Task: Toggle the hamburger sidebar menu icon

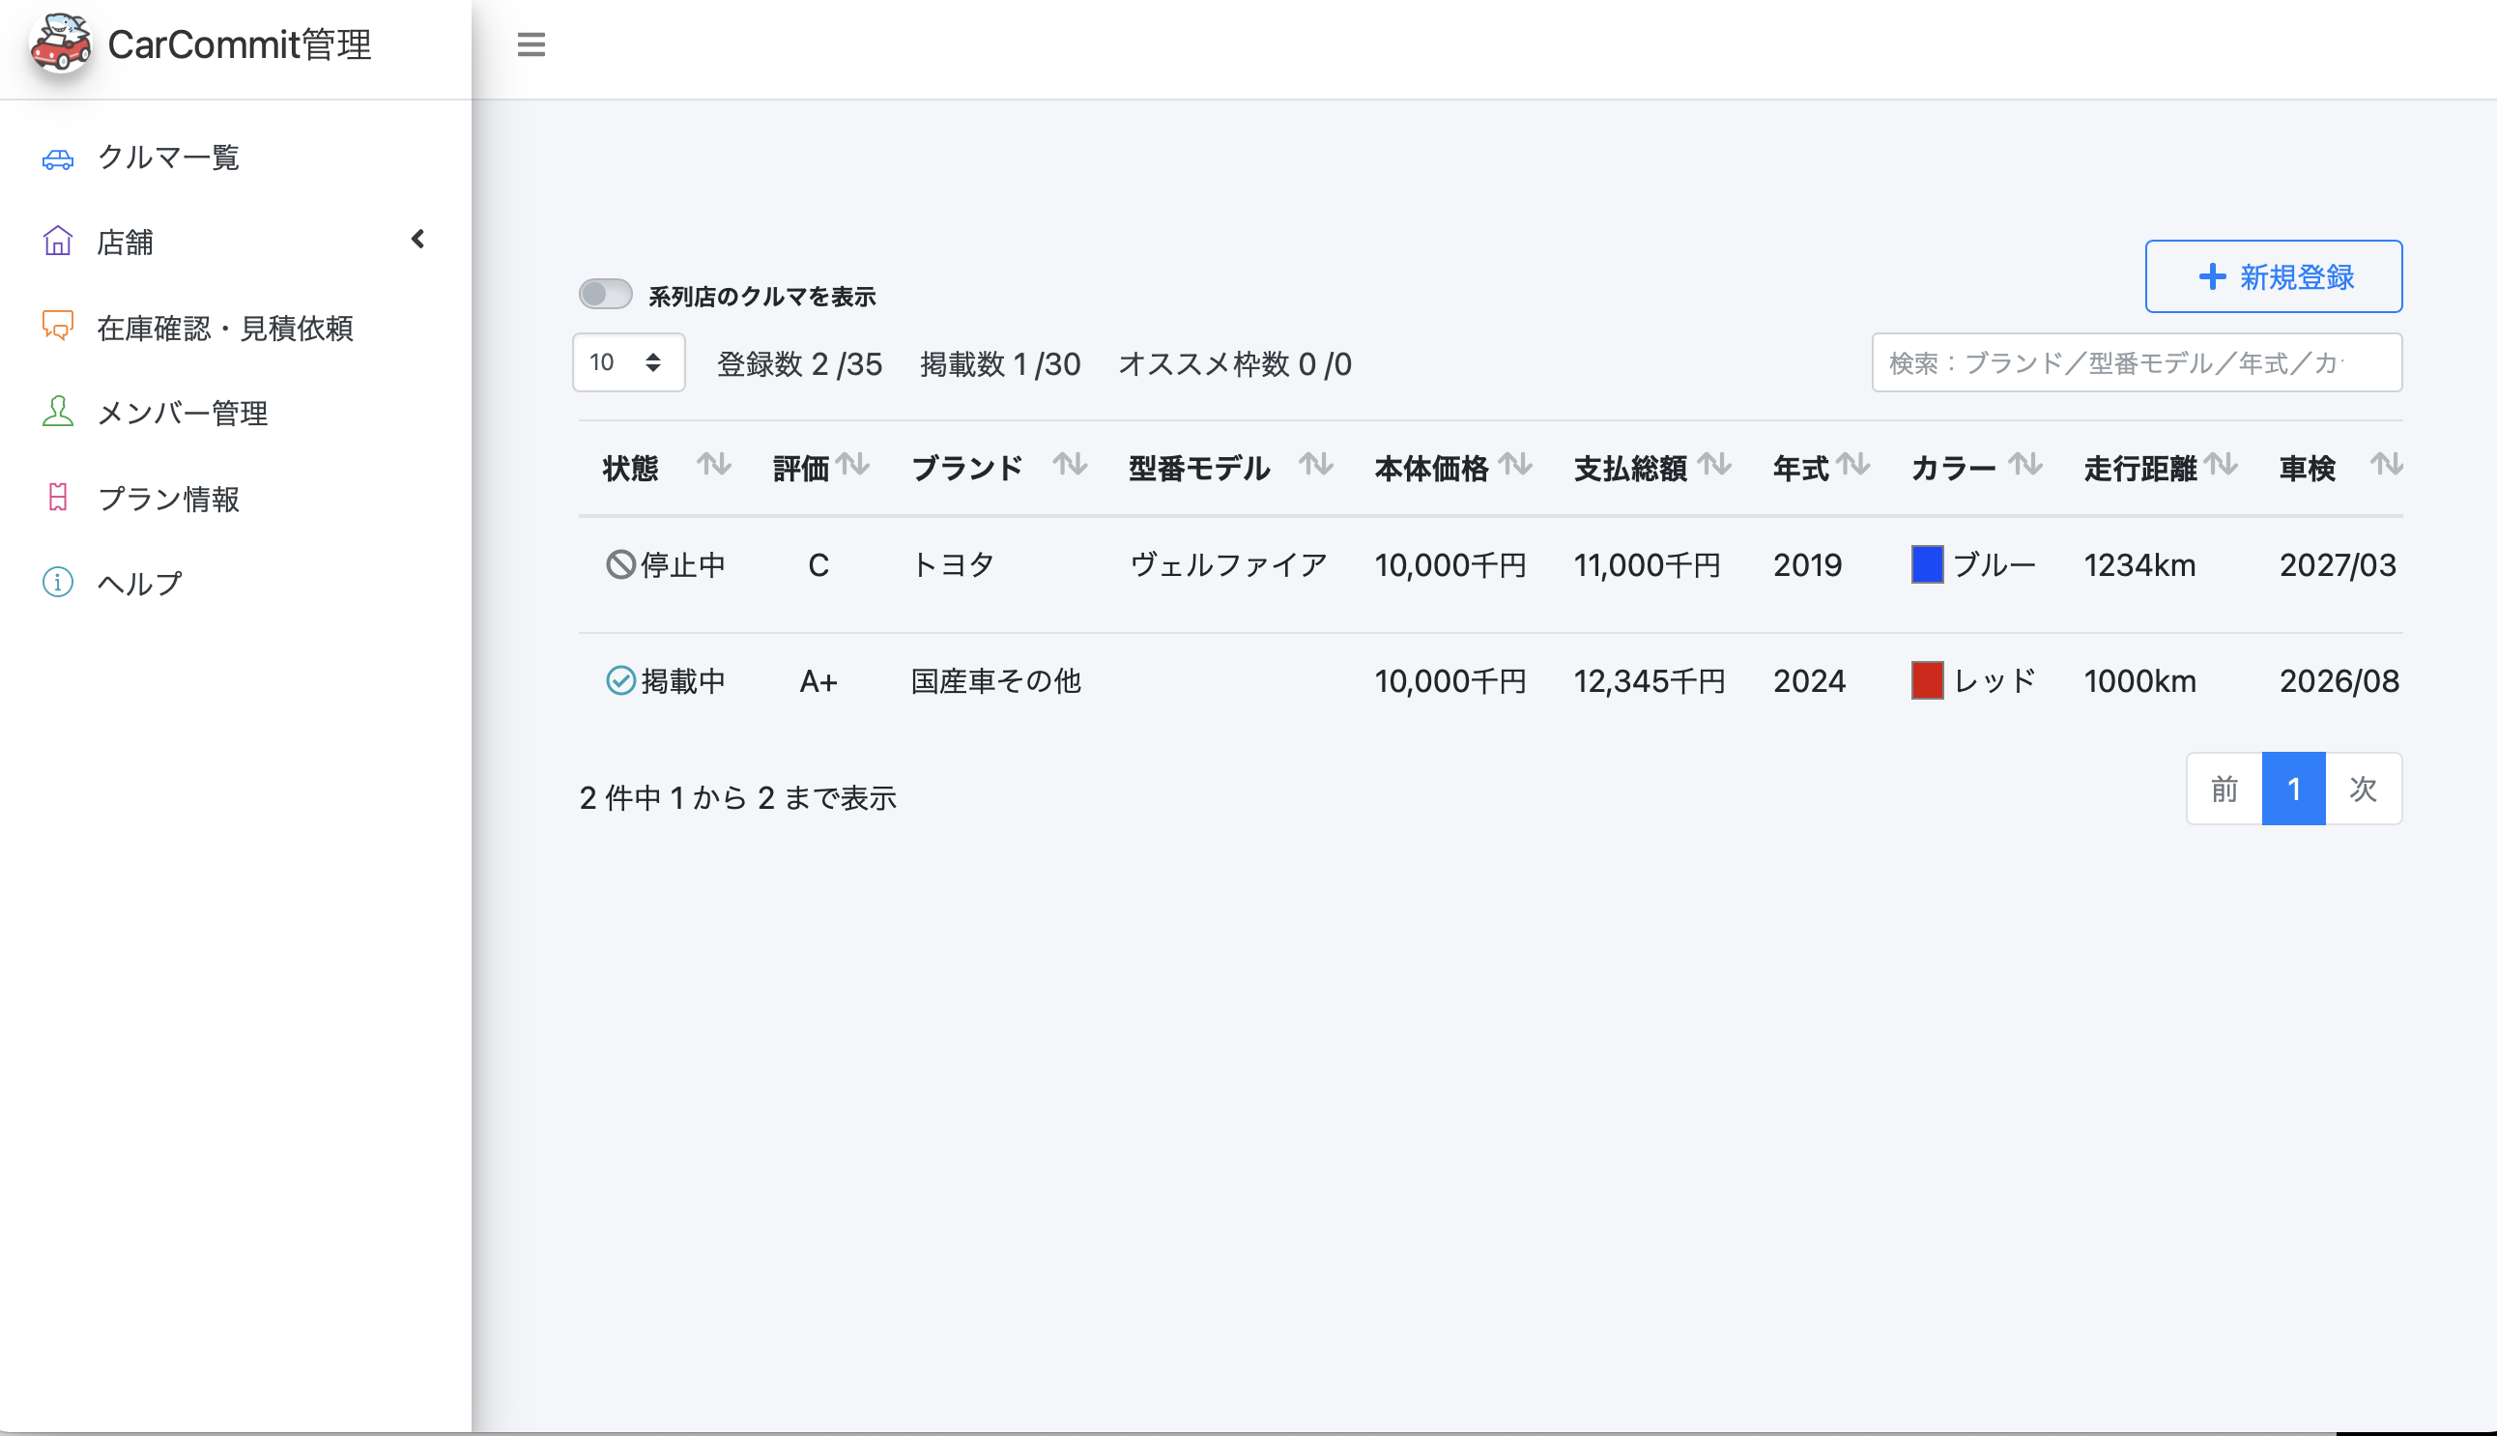Action: [x=531, y=44]
